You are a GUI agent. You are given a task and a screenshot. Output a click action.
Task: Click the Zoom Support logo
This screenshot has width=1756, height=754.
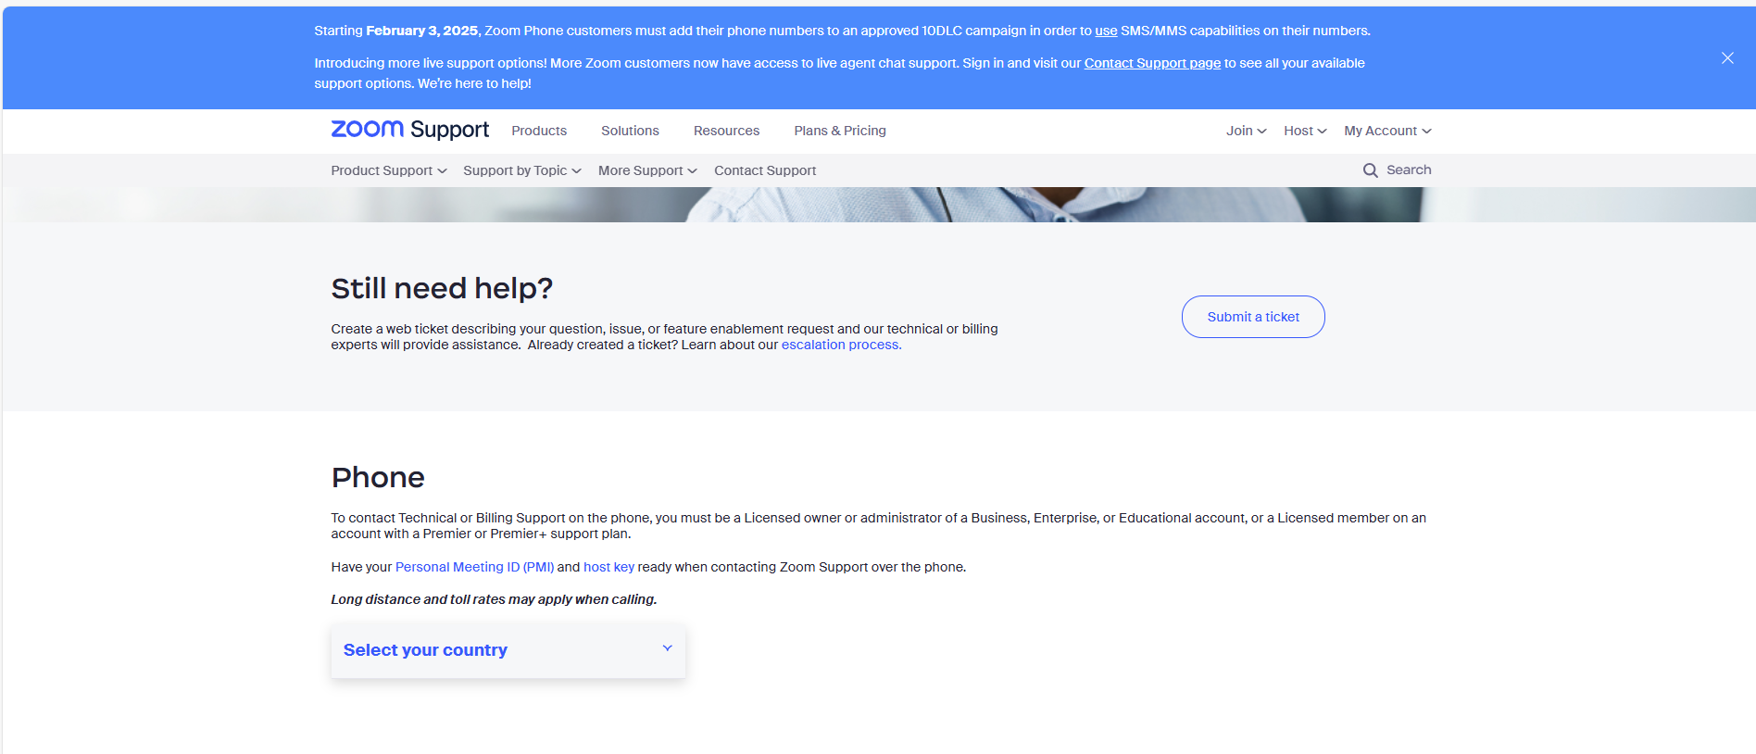tap(409, 130)
